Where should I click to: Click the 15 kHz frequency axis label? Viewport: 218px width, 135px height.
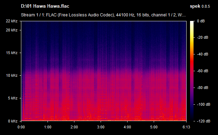click(12, 53)
